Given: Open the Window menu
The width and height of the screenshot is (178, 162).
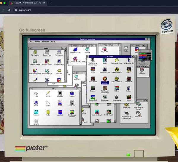Looking at the screenshot, I should click(x=45, y=41).
